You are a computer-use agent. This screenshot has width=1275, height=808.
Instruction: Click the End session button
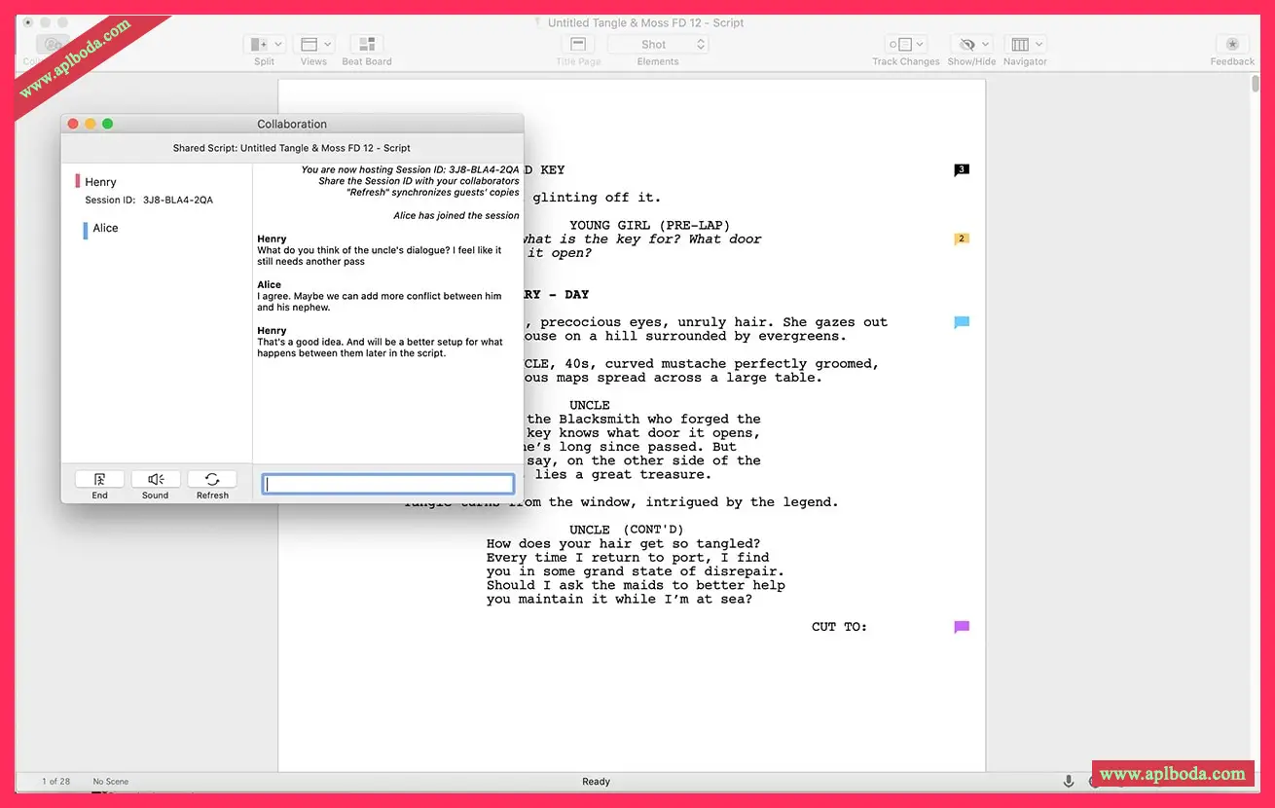(99, 479)
